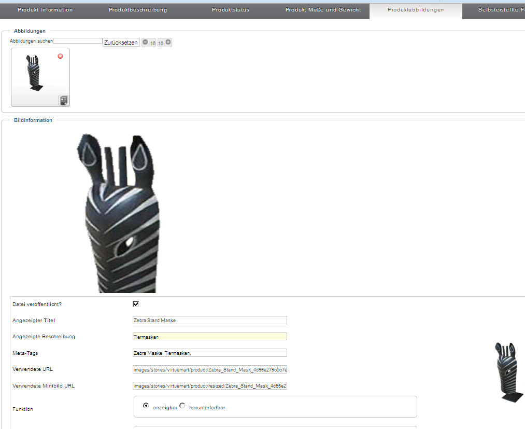Click the Abbildungen suchen search field
Screen dimensions: 525x429
tap(78, 40)
